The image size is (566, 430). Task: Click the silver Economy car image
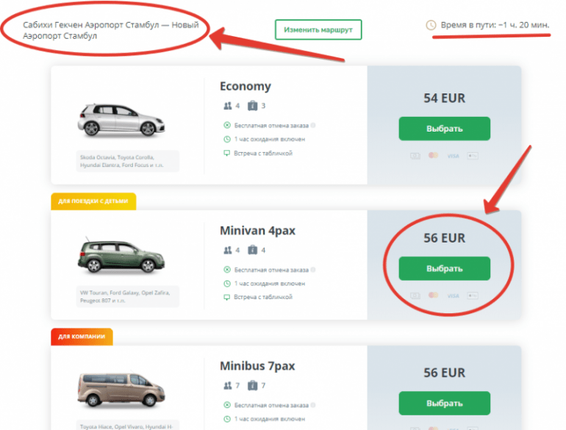[x=121, y=120]
